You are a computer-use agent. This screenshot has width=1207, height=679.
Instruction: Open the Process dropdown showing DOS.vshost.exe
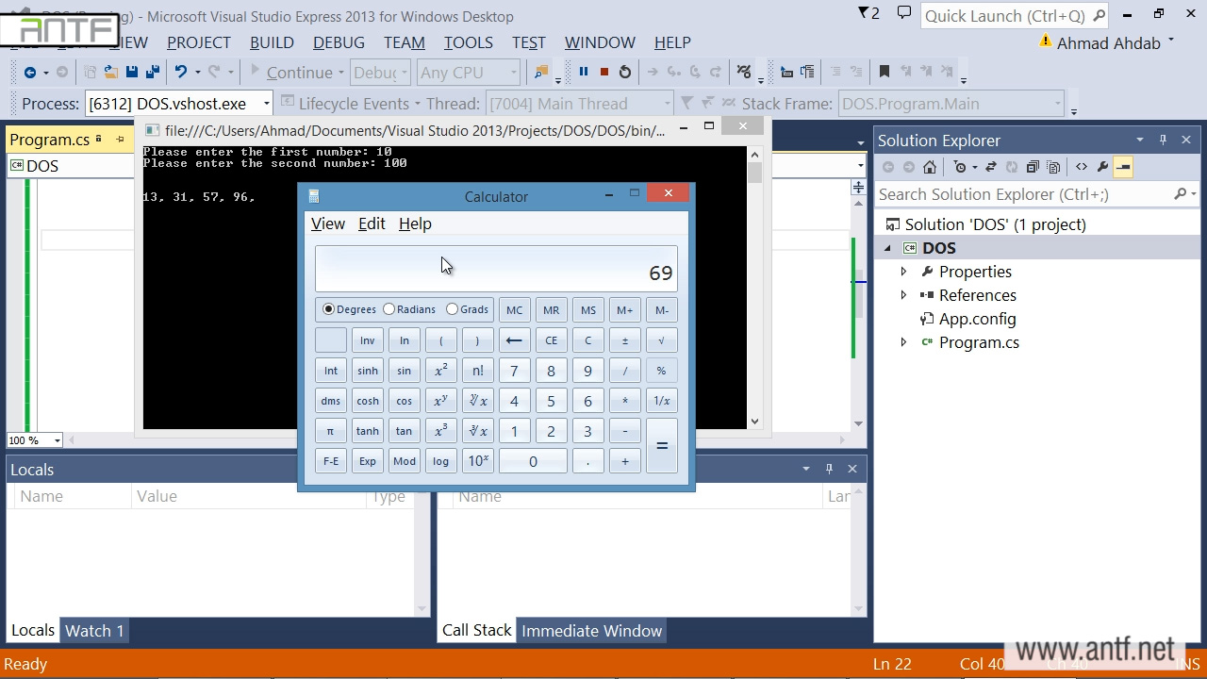pos(266,104)
